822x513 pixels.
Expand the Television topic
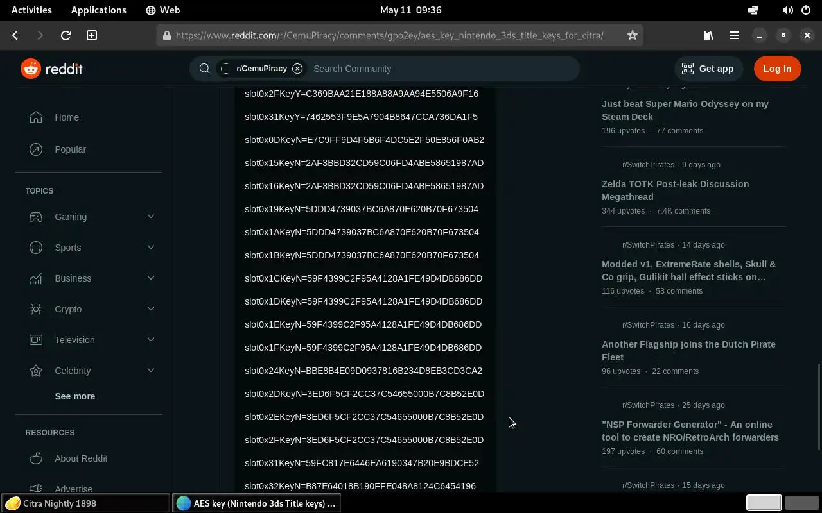(151, 340)
